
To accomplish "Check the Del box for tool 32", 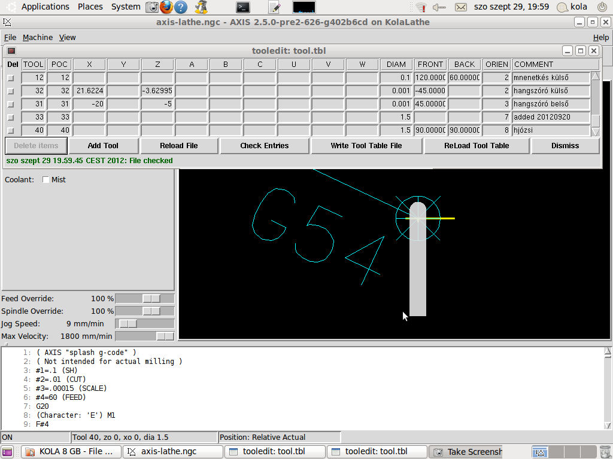I will pyautogui.click(x=10, y=91).
